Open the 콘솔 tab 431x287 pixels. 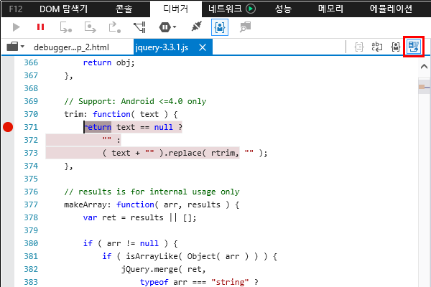[124, 9]
